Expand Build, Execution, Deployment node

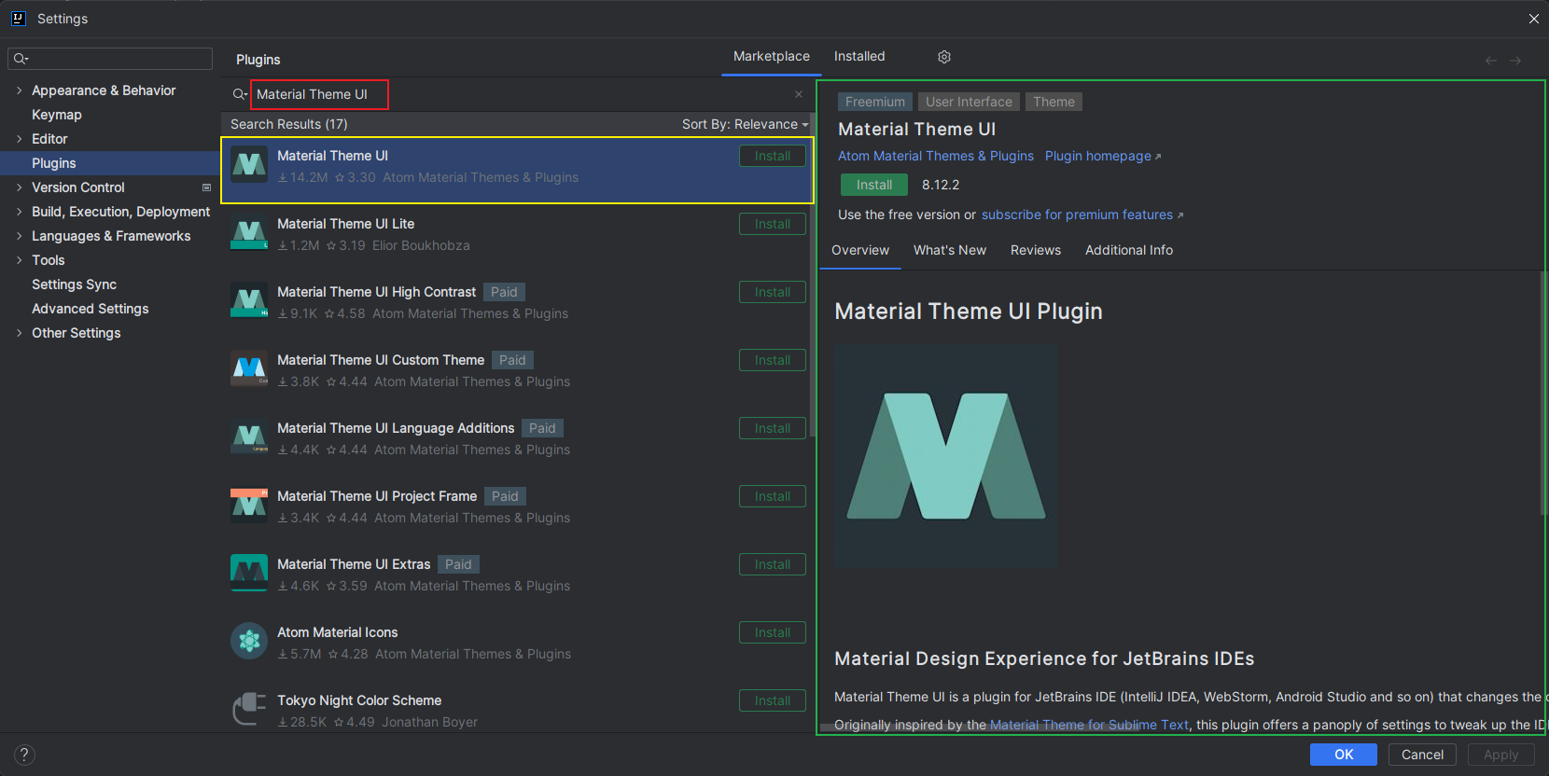(19, 212)
